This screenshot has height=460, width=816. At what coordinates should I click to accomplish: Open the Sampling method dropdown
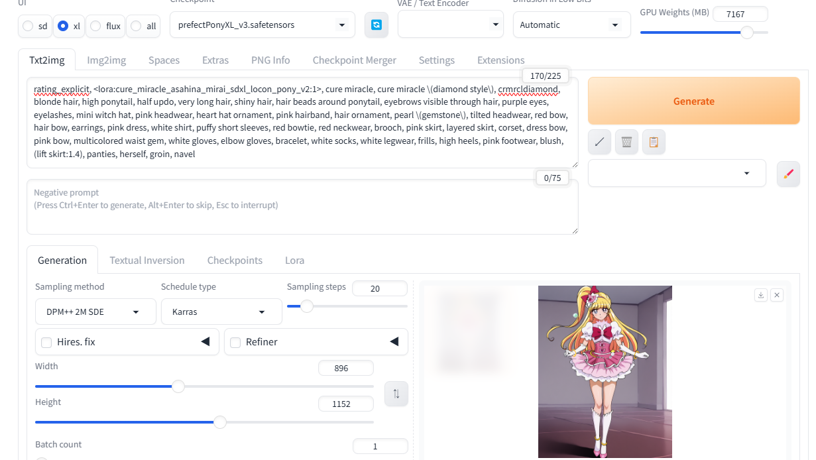(x=95, y=312)
